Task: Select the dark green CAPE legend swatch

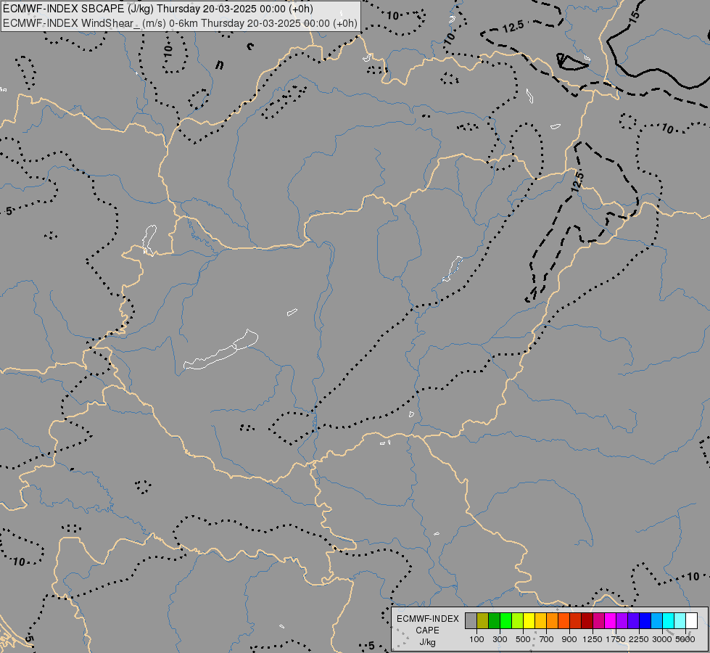Action: (x=494, y=621)
